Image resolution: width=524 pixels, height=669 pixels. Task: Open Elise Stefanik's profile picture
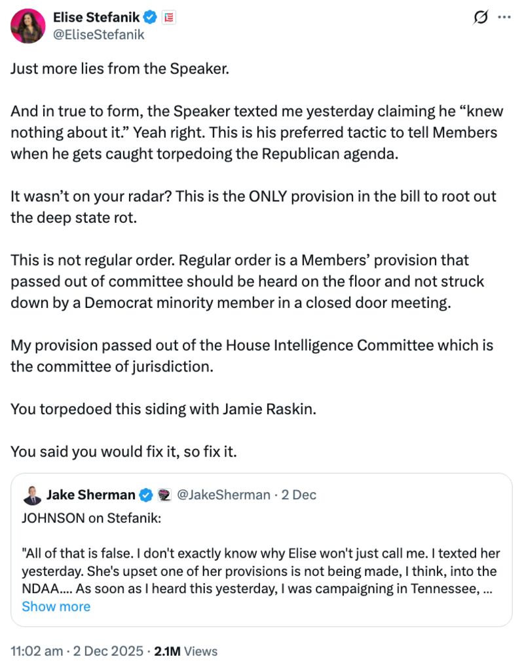[x=27, y=27]
